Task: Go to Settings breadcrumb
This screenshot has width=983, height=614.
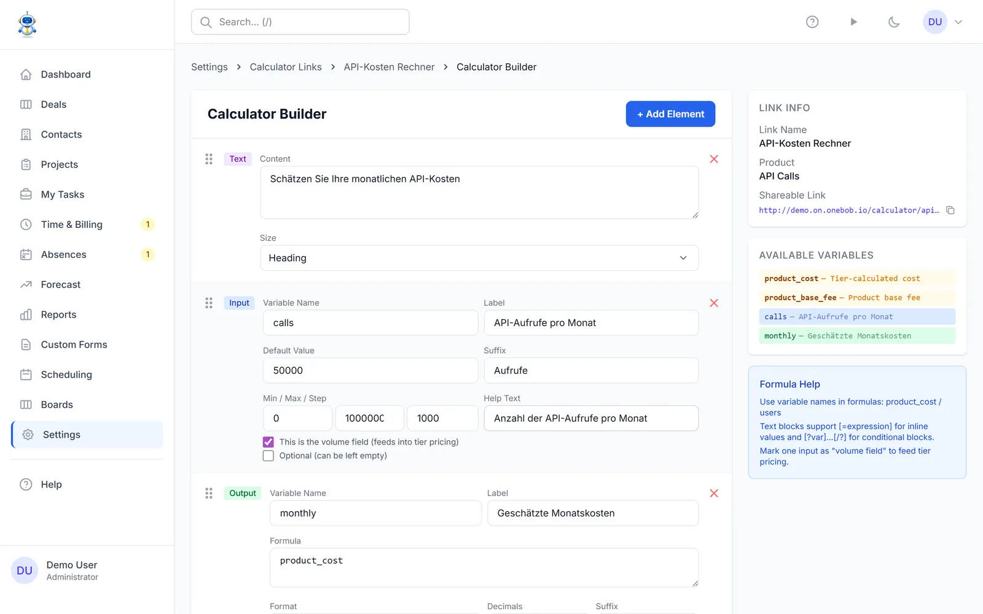Action: pos(210,67)
